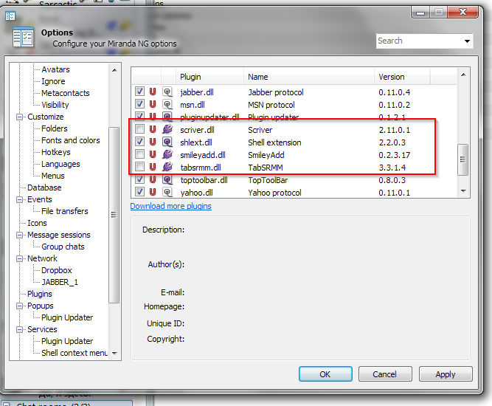492x406 pixels.
Task: Click the plugin list scrollbar up arrow
Action: (x=463, y=75)
